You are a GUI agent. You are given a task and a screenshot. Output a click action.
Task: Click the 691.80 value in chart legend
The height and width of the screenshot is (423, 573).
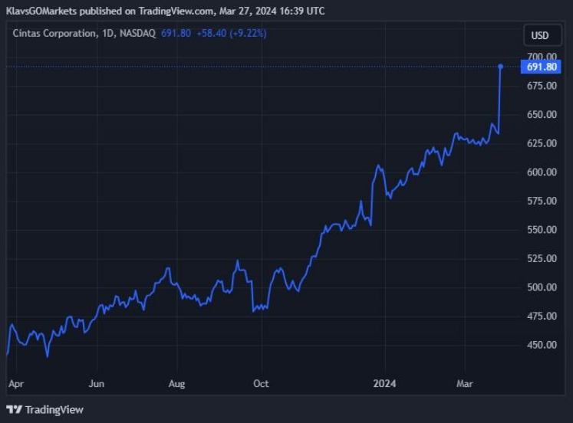[176, 33]
